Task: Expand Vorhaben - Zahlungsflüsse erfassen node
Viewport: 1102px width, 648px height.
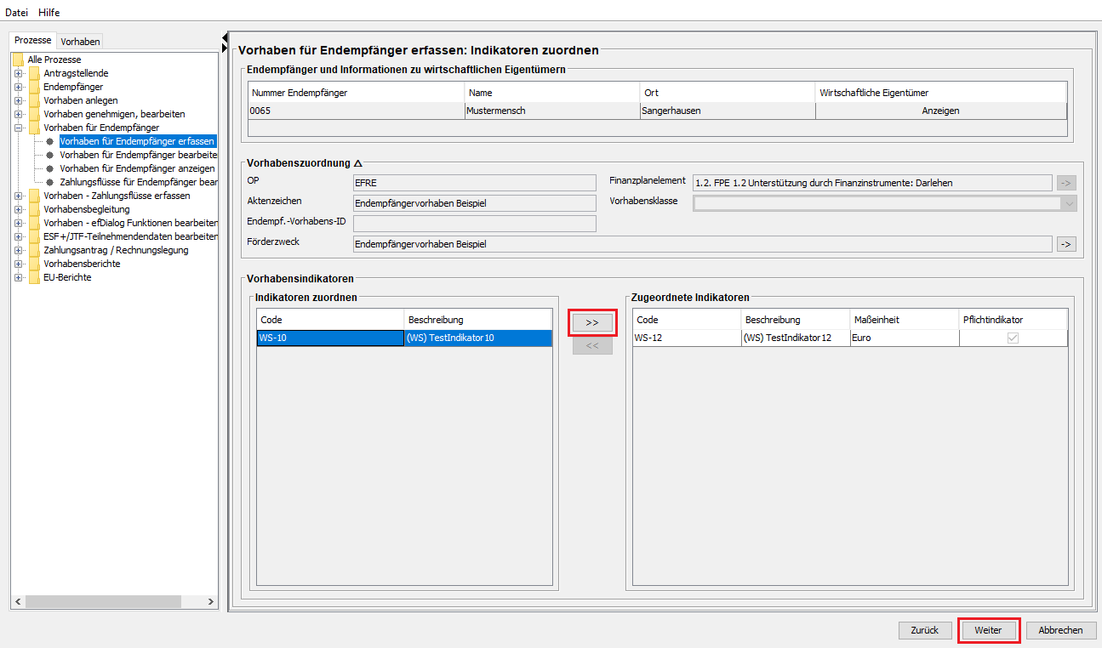Action: (18, 196)
